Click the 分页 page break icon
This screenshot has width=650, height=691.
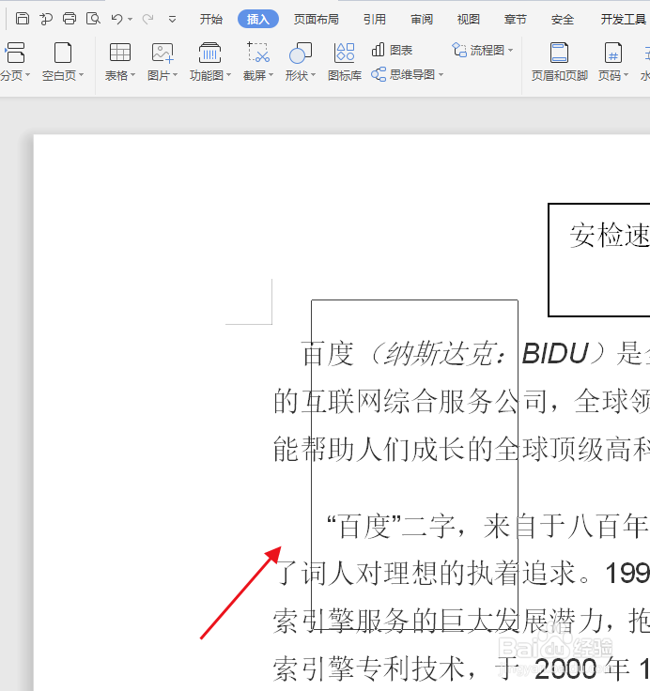[x=15, y=53]
